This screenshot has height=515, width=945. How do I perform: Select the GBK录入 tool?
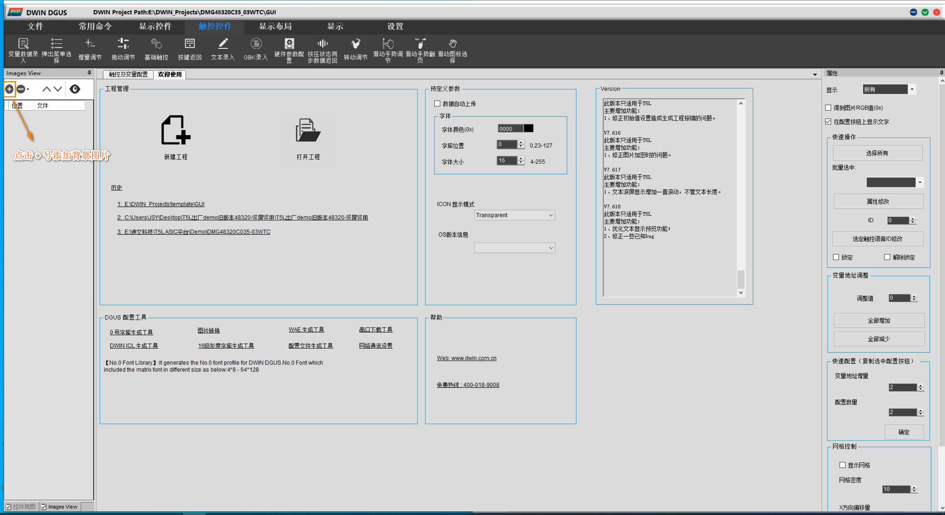tap(256, 49)
